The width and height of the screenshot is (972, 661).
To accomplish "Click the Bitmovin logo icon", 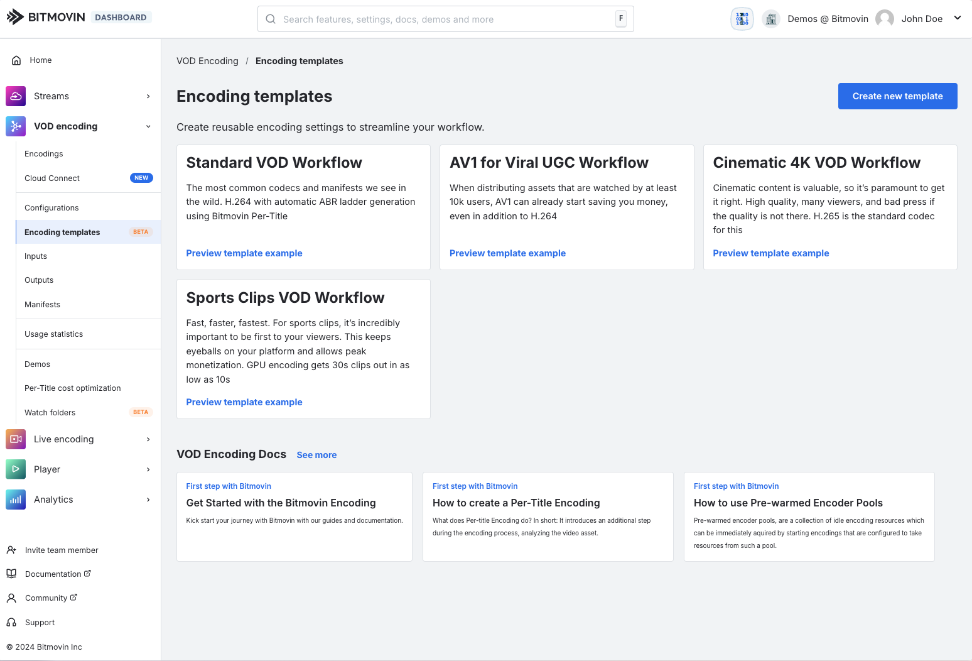I will (x=15, y=18).
